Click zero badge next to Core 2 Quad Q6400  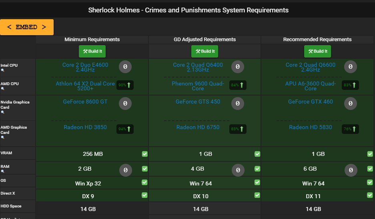(238, 67)
